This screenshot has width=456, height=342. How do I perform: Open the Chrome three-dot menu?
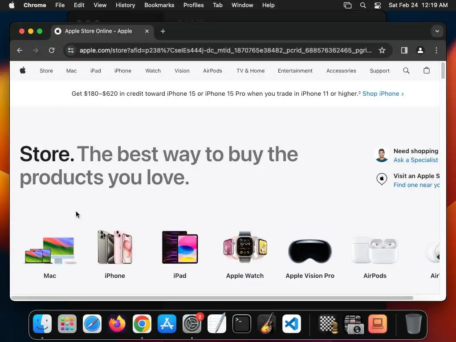coord(436,50)
